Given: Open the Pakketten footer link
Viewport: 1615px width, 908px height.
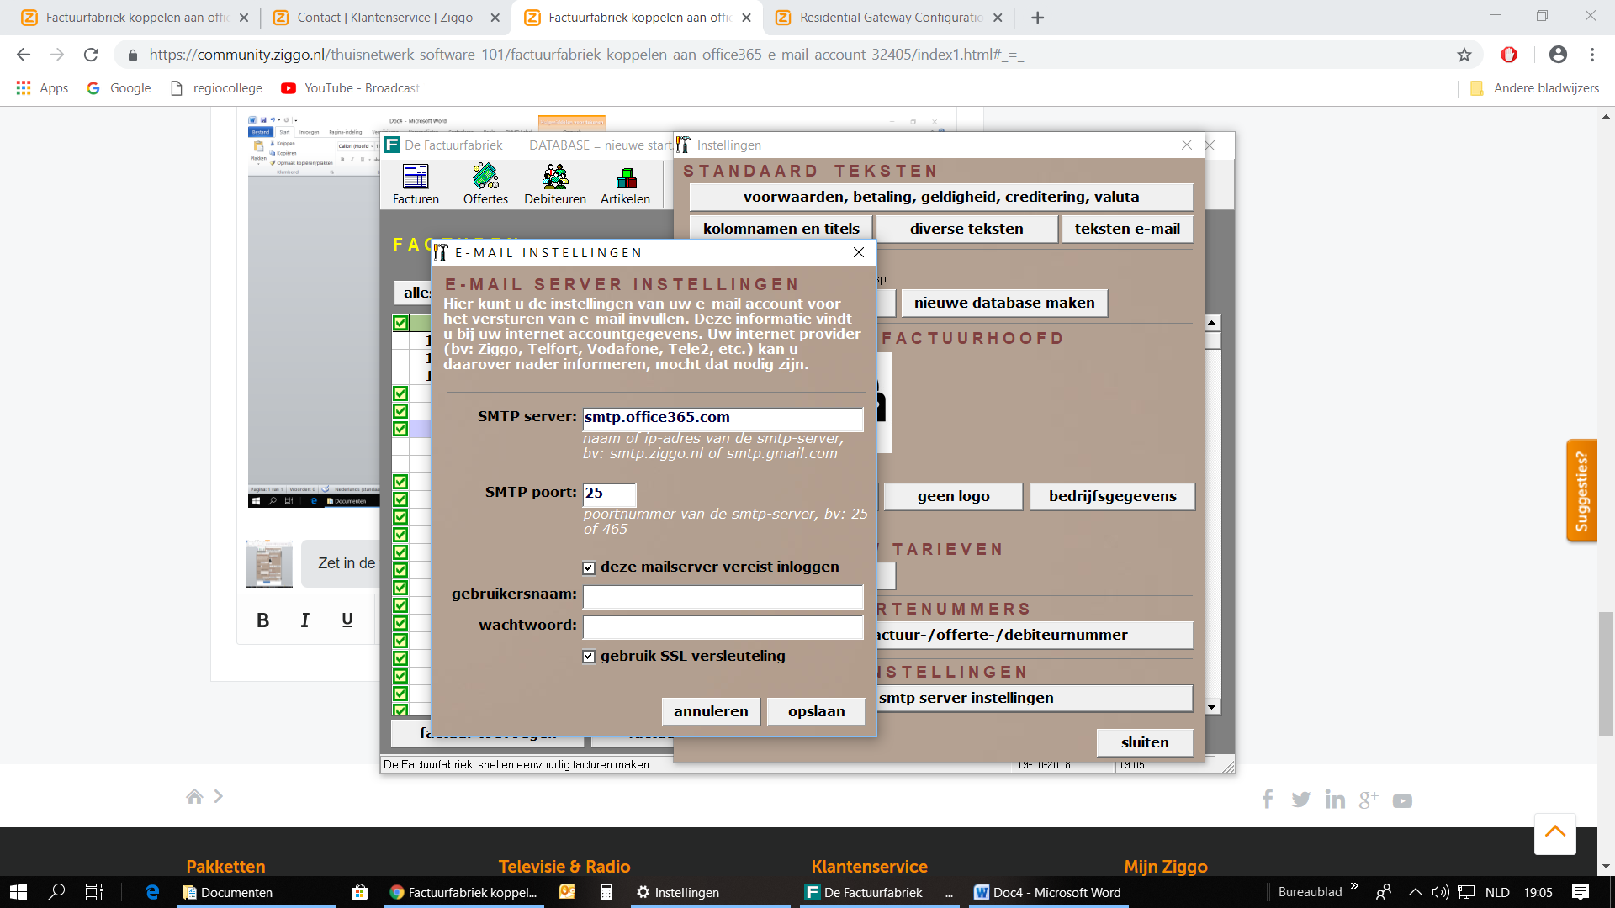Looking at the screenshot, I should [225, 866].
